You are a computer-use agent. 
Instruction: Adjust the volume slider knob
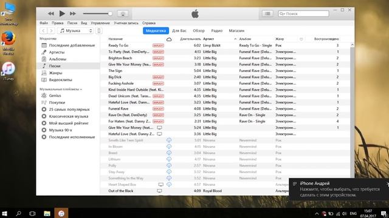(x=110, y=13)
